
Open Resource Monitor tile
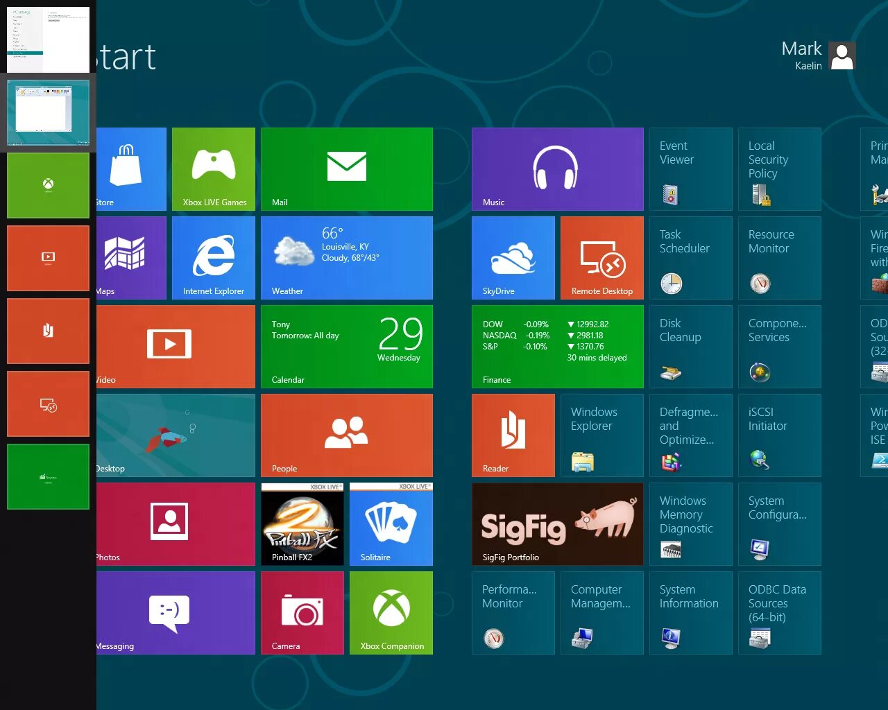(x=780, y=258)
